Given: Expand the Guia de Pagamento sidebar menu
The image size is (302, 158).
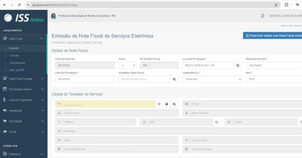Looking at the screenshot, I should coord(23,100).
